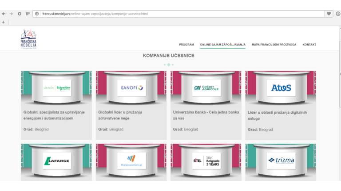Open a new tab with plus button
Viewport: 341px width, 191px height.
pos(3,22)
